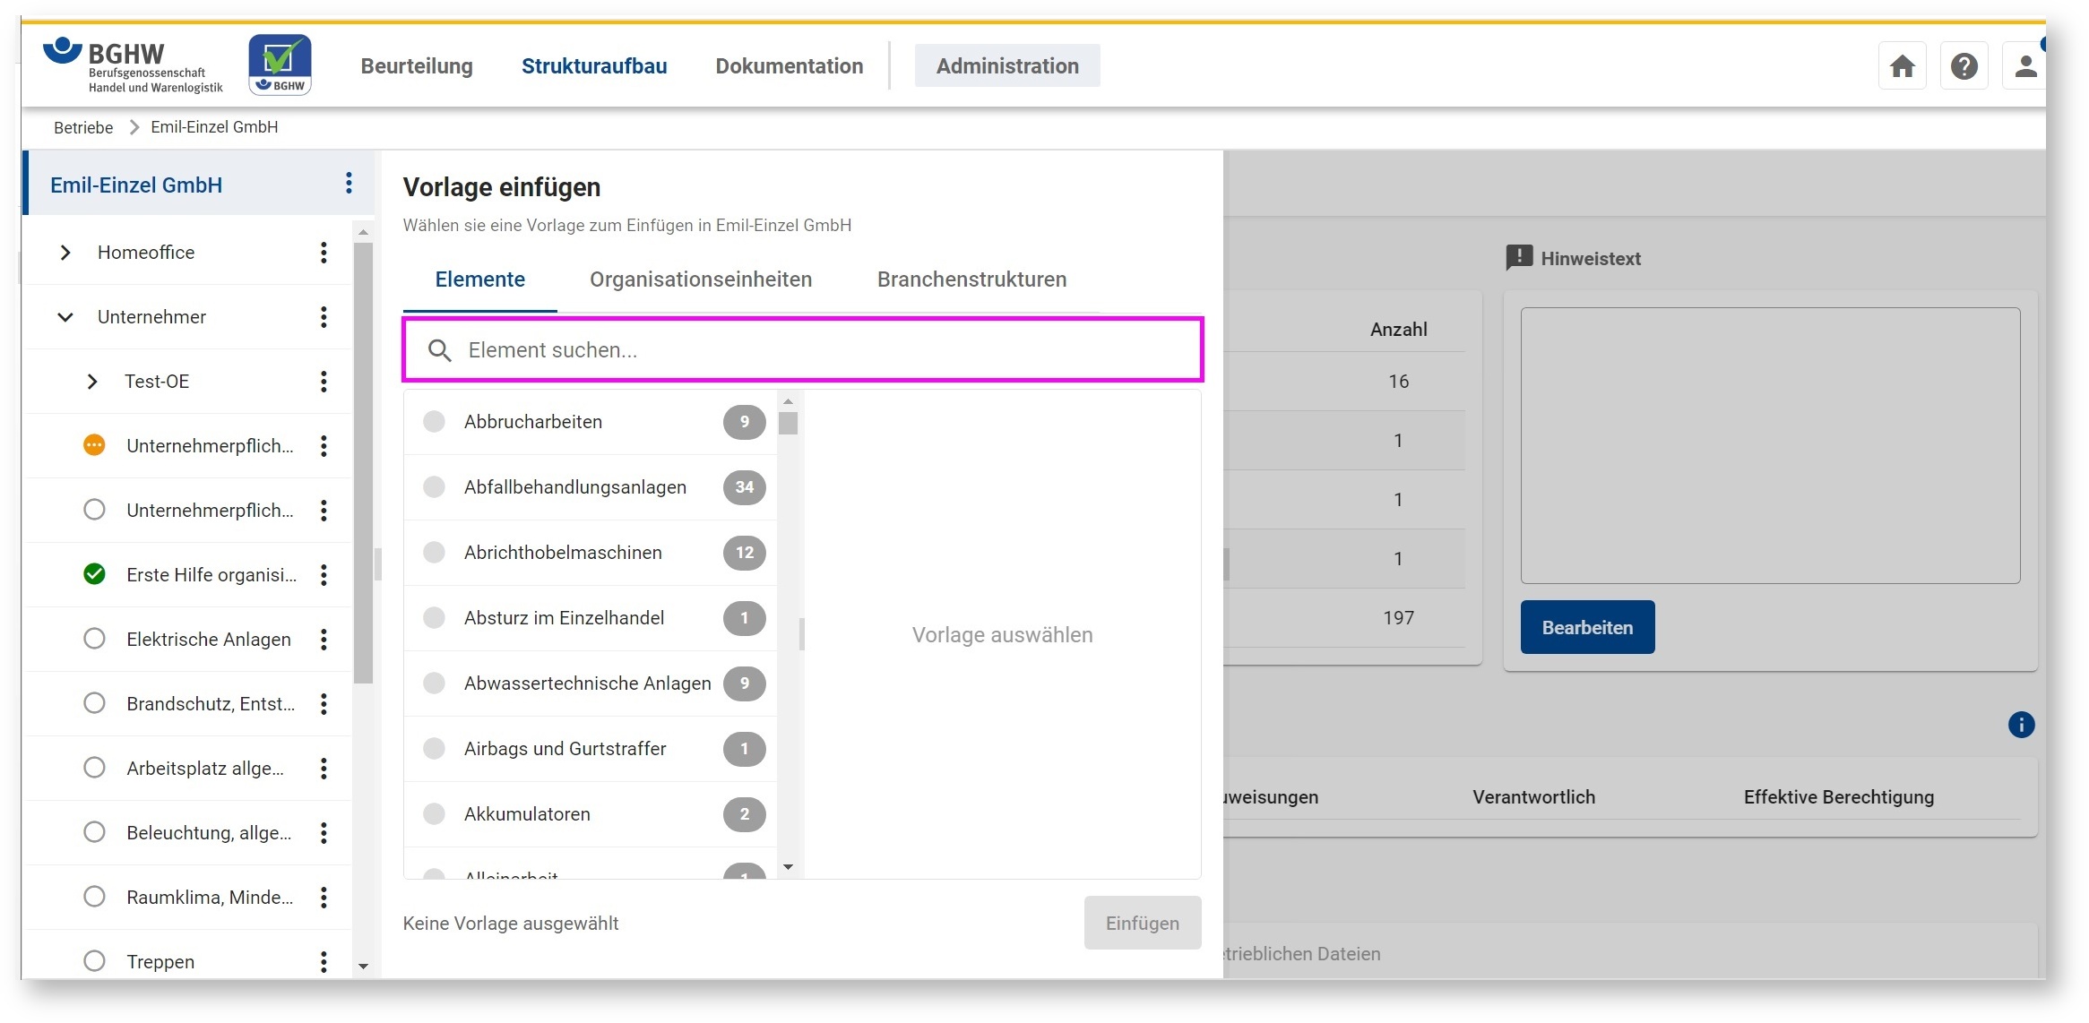
Task: Collapse the Unternehmer tree node
Action: tap(65, 317)
